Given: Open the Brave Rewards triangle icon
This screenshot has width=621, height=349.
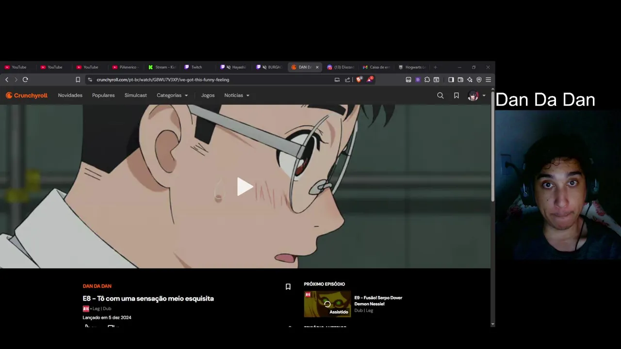Looking at the screenshot, I should 370,79.
